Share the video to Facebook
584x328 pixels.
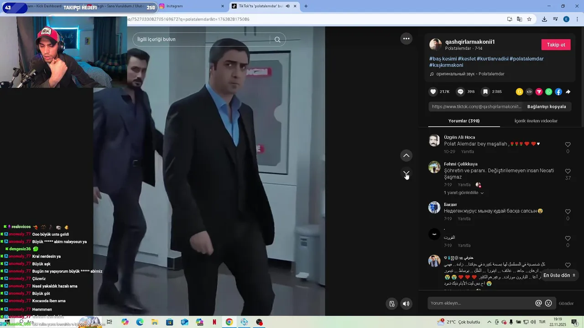pyautogui.click(x=558, y=92)
